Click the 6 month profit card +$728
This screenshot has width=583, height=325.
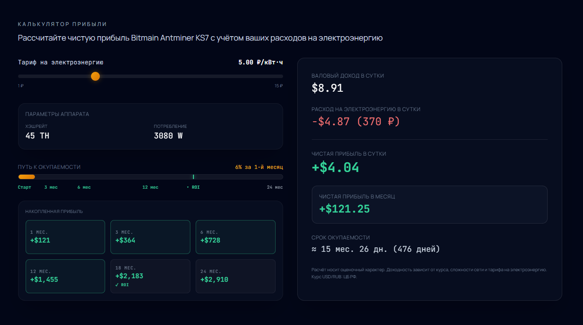[x=235, y=237]
